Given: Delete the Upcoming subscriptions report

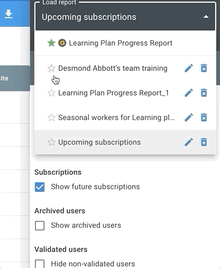Looking at the screenshot, I should pos(204,142).
